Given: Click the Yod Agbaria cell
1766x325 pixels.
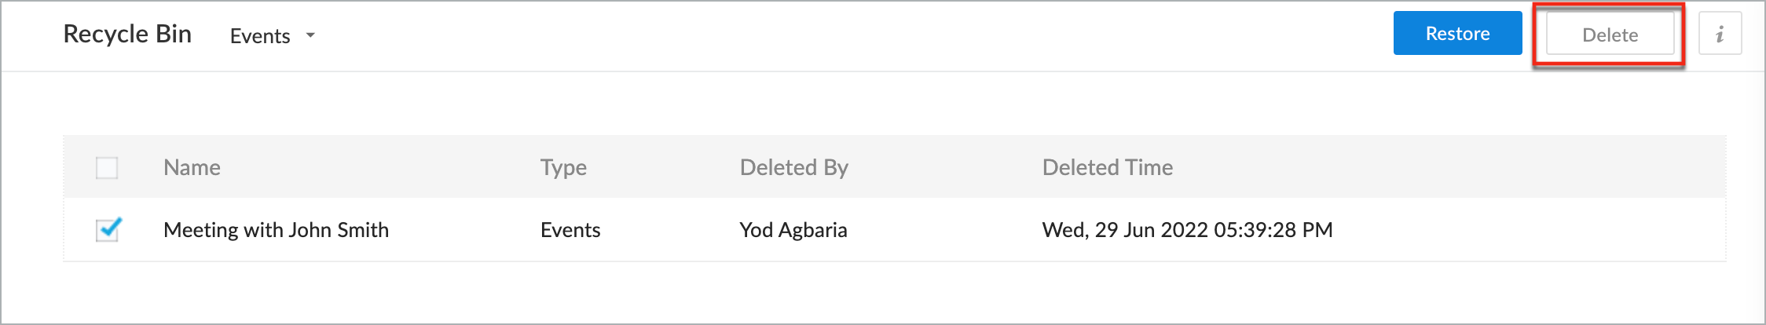Looking at the screenshot, I should click(x=793, y=230).
